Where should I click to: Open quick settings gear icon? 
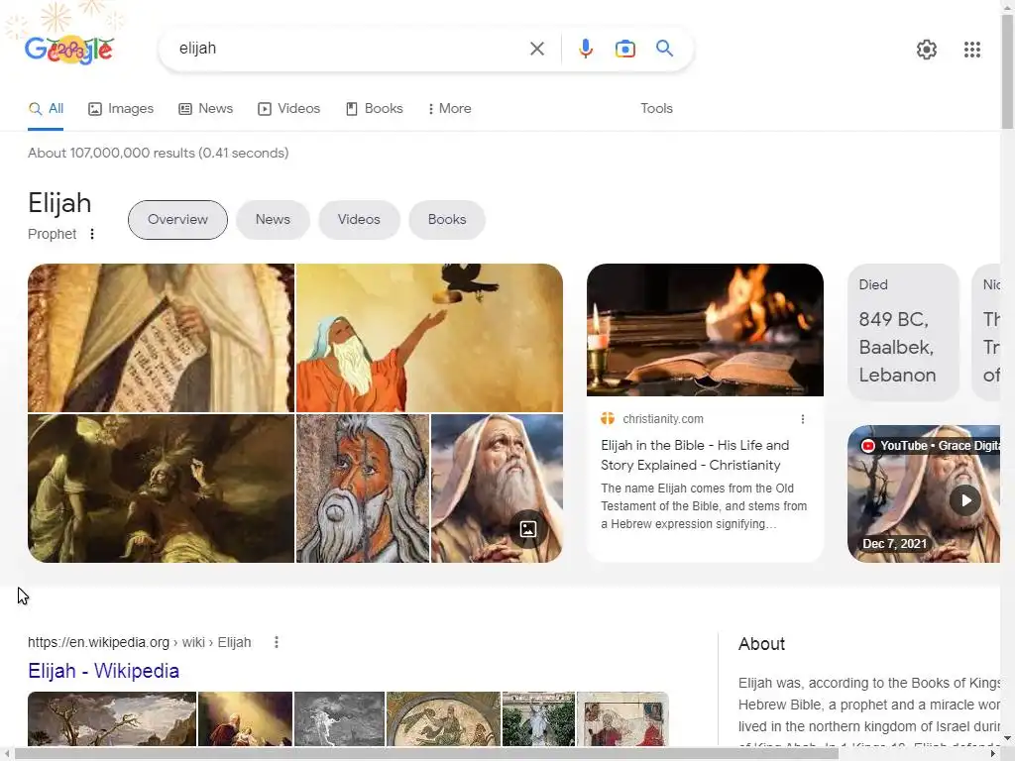coord(927,50)
